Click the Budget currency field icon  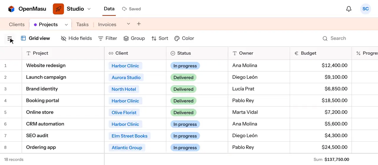tap(296, 53)
